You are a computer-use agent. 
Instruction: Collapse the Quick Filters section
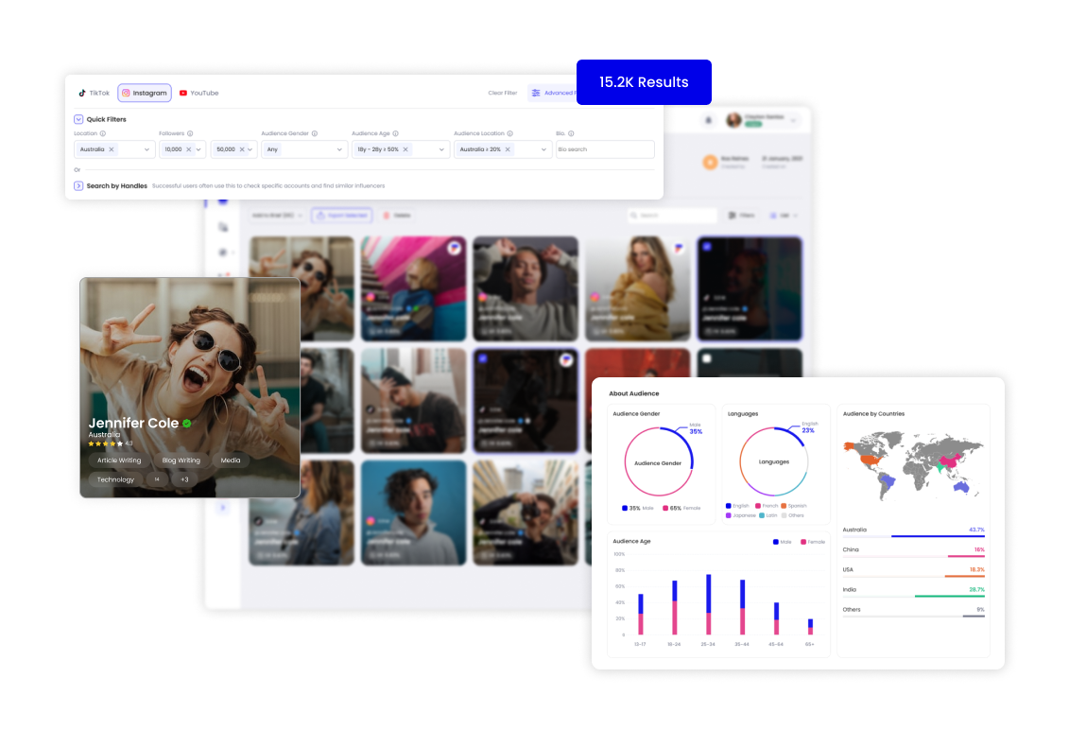tap(78, 117)
